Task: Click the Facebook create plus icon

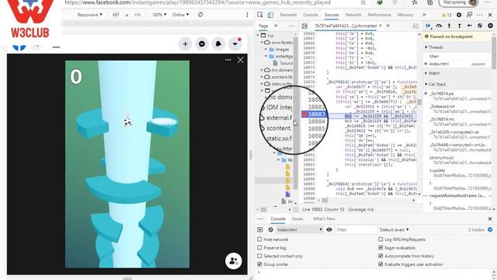Action: (185, 44)
